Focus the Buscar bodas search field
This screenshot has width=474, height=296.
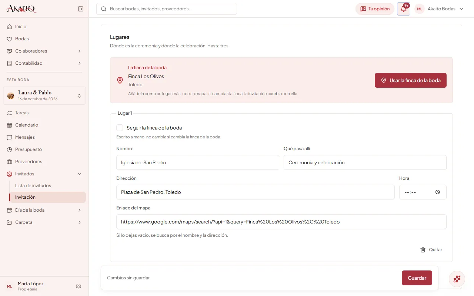[167, 9]
